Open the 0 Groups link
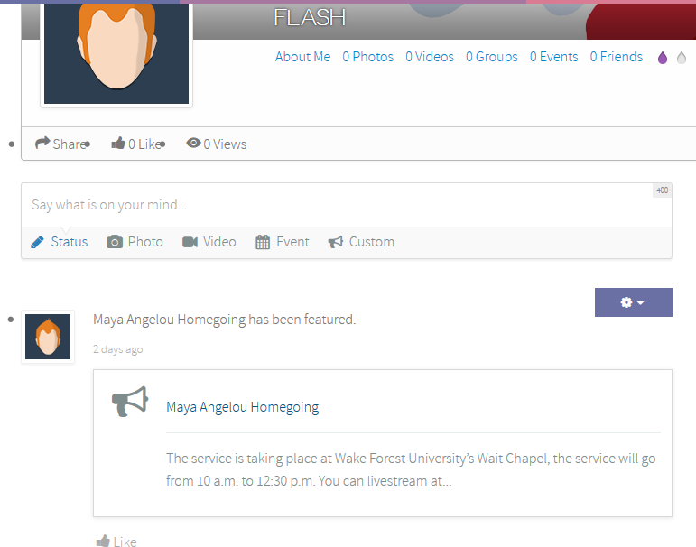Image resolution: width=696 pixels, height=547 pixels. [492, 57]
